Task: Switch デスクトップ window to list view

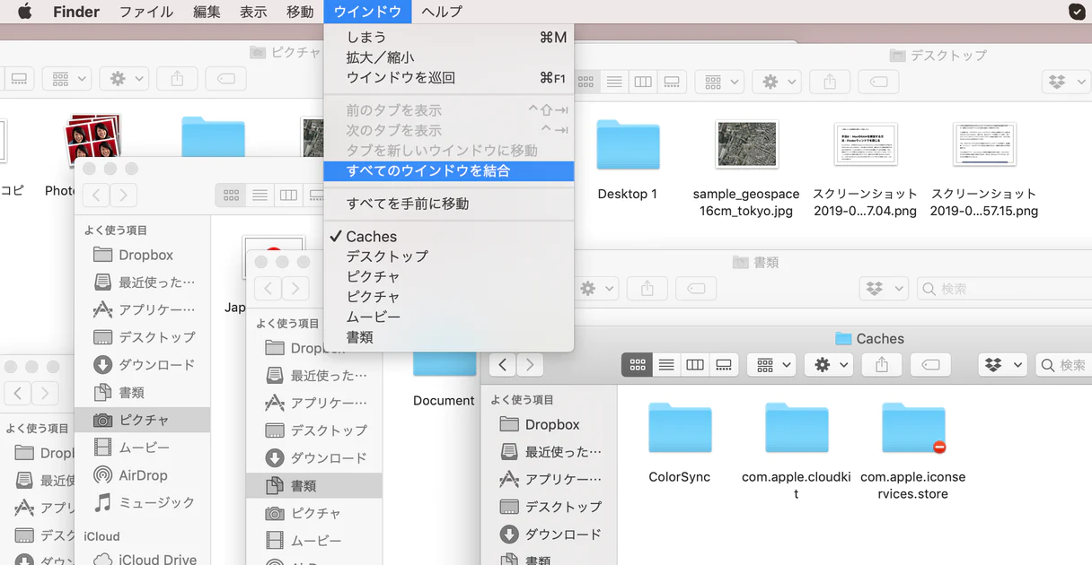Action: click(x=614, y=82)
